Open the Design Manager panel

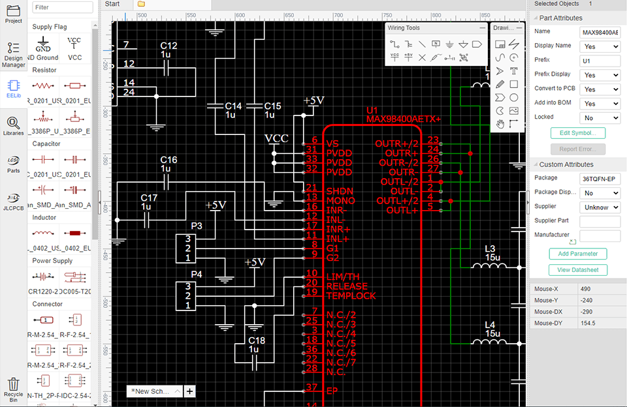pos(14,55)
